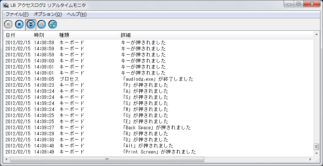
Task: Toggle the auto-scroll double-arrow button
Action: coord(31,25)
